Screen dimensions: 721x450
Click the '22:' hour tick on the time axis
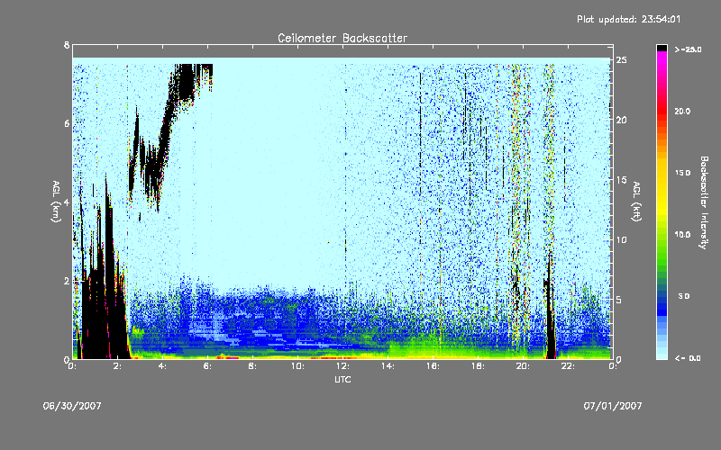click(x=568, y=366)
